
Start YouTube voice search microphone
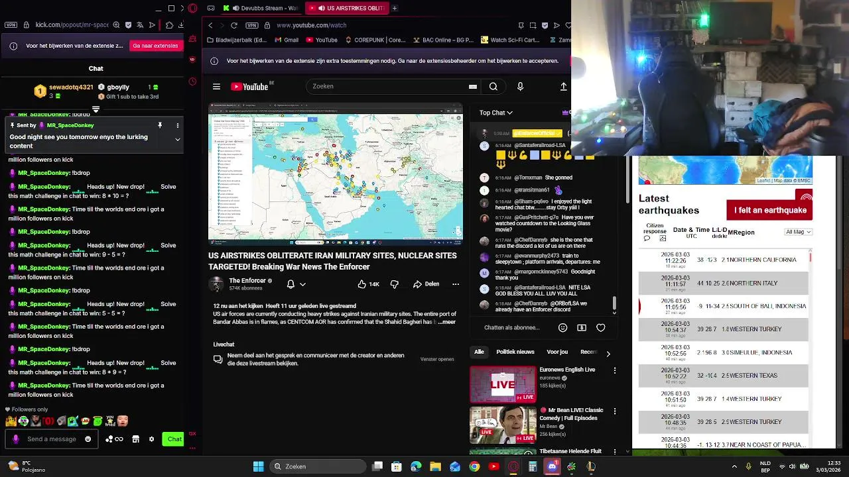click(x=520, y=87)
